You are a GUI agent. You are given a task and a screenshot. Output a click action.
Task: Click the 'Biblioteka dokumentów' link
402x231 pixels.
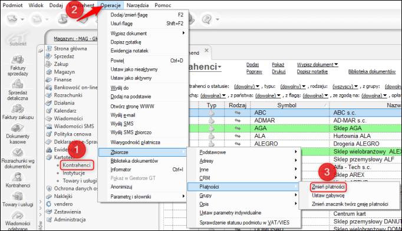(372, 71)
